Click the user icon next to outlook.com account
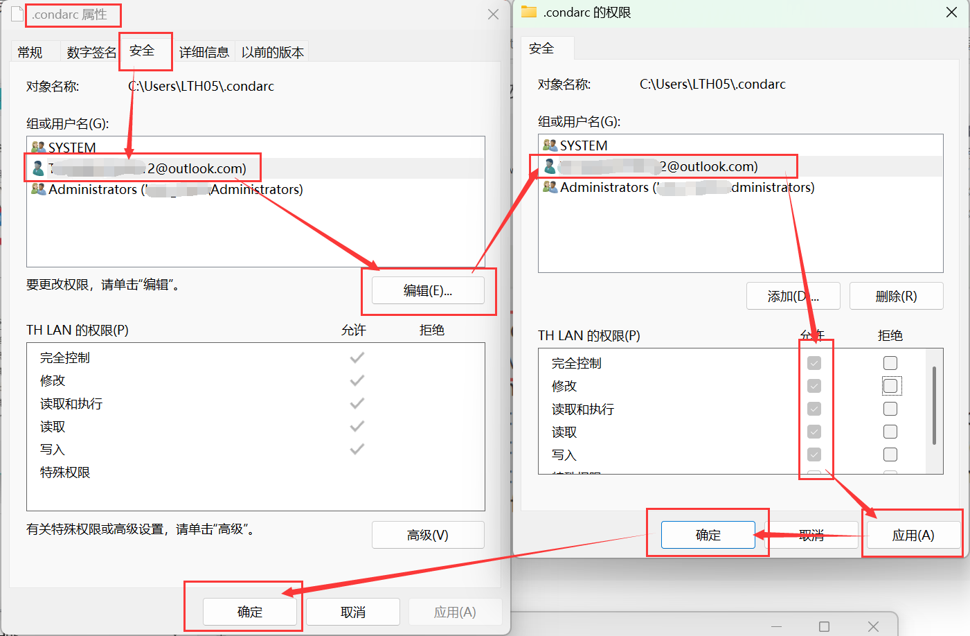Viewport: 970px width, 636px height. pyautogui.click(x=38, y=168)
